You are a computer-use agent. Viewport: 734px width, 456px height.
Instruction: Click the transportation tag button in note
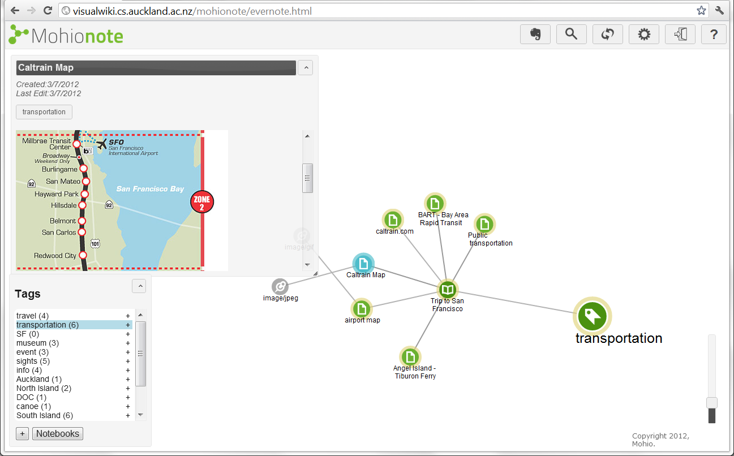[x=44, y=111]
